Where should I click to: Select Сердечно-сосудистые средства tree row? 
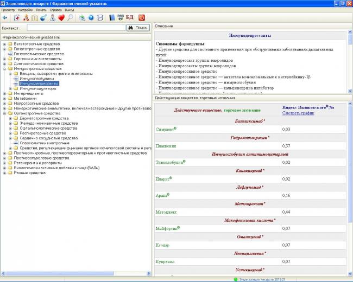point(49,138)
